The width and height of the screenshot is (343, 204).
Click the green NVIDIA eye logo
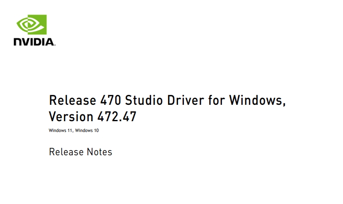click(x=32, y=25)
